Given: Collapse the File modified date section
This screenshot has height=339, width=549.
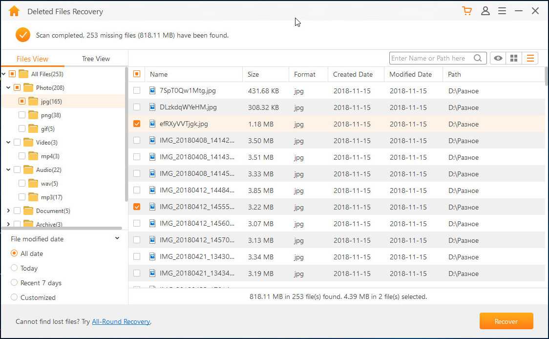Looking at the screenshot, I should pyautogui.click(x=117, y=238).
